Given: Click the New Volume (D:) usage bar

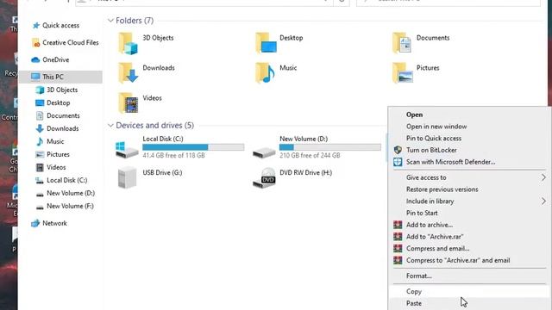Looking at the screenshot, I should click(330, 147).
